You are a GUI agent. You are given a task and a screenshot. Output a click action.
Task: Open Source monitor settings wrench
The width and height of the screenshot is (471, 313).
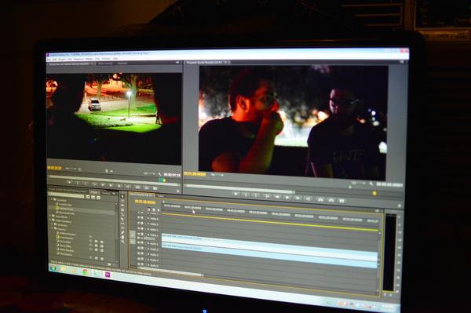[x=159, y=174]
